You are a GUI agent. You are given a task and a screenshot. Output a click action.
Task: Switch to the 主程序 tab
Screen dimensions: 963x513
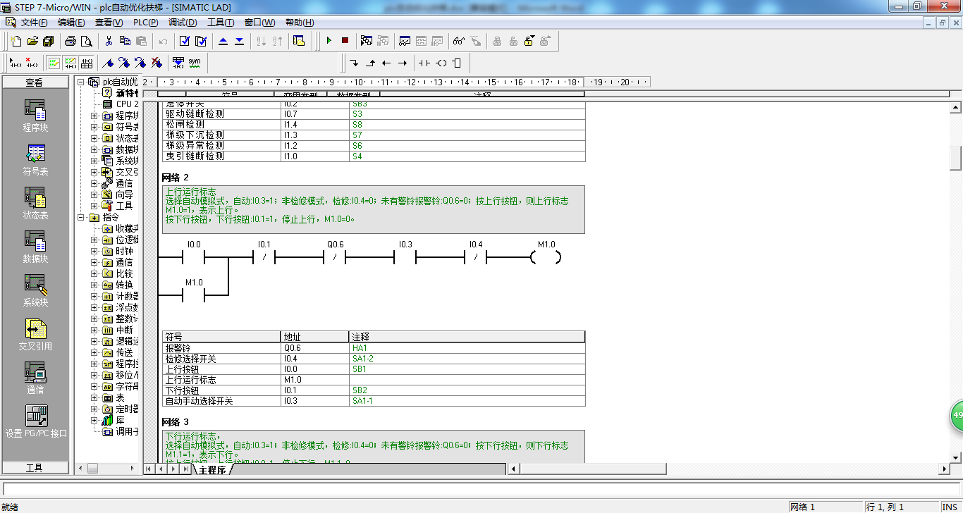(x=212, y=469)
